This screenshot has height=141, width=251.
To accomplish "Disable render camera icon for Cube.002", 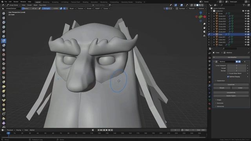I will pos(248,40).
